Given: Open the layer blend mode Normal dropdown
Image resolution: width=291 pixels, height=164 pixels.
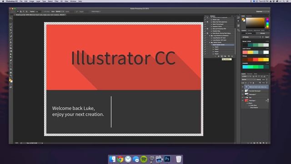Looking at the screenshot, I should 249,79.
